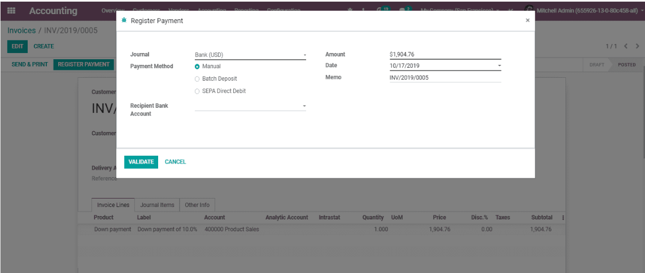The width and height of the screenshot is (645, 273).
Task: Click Send & Print
Action: pos(29,64)
